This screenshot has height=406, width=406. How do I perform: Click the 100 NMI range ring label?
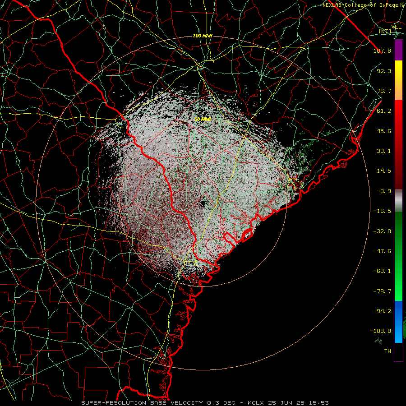203,36
